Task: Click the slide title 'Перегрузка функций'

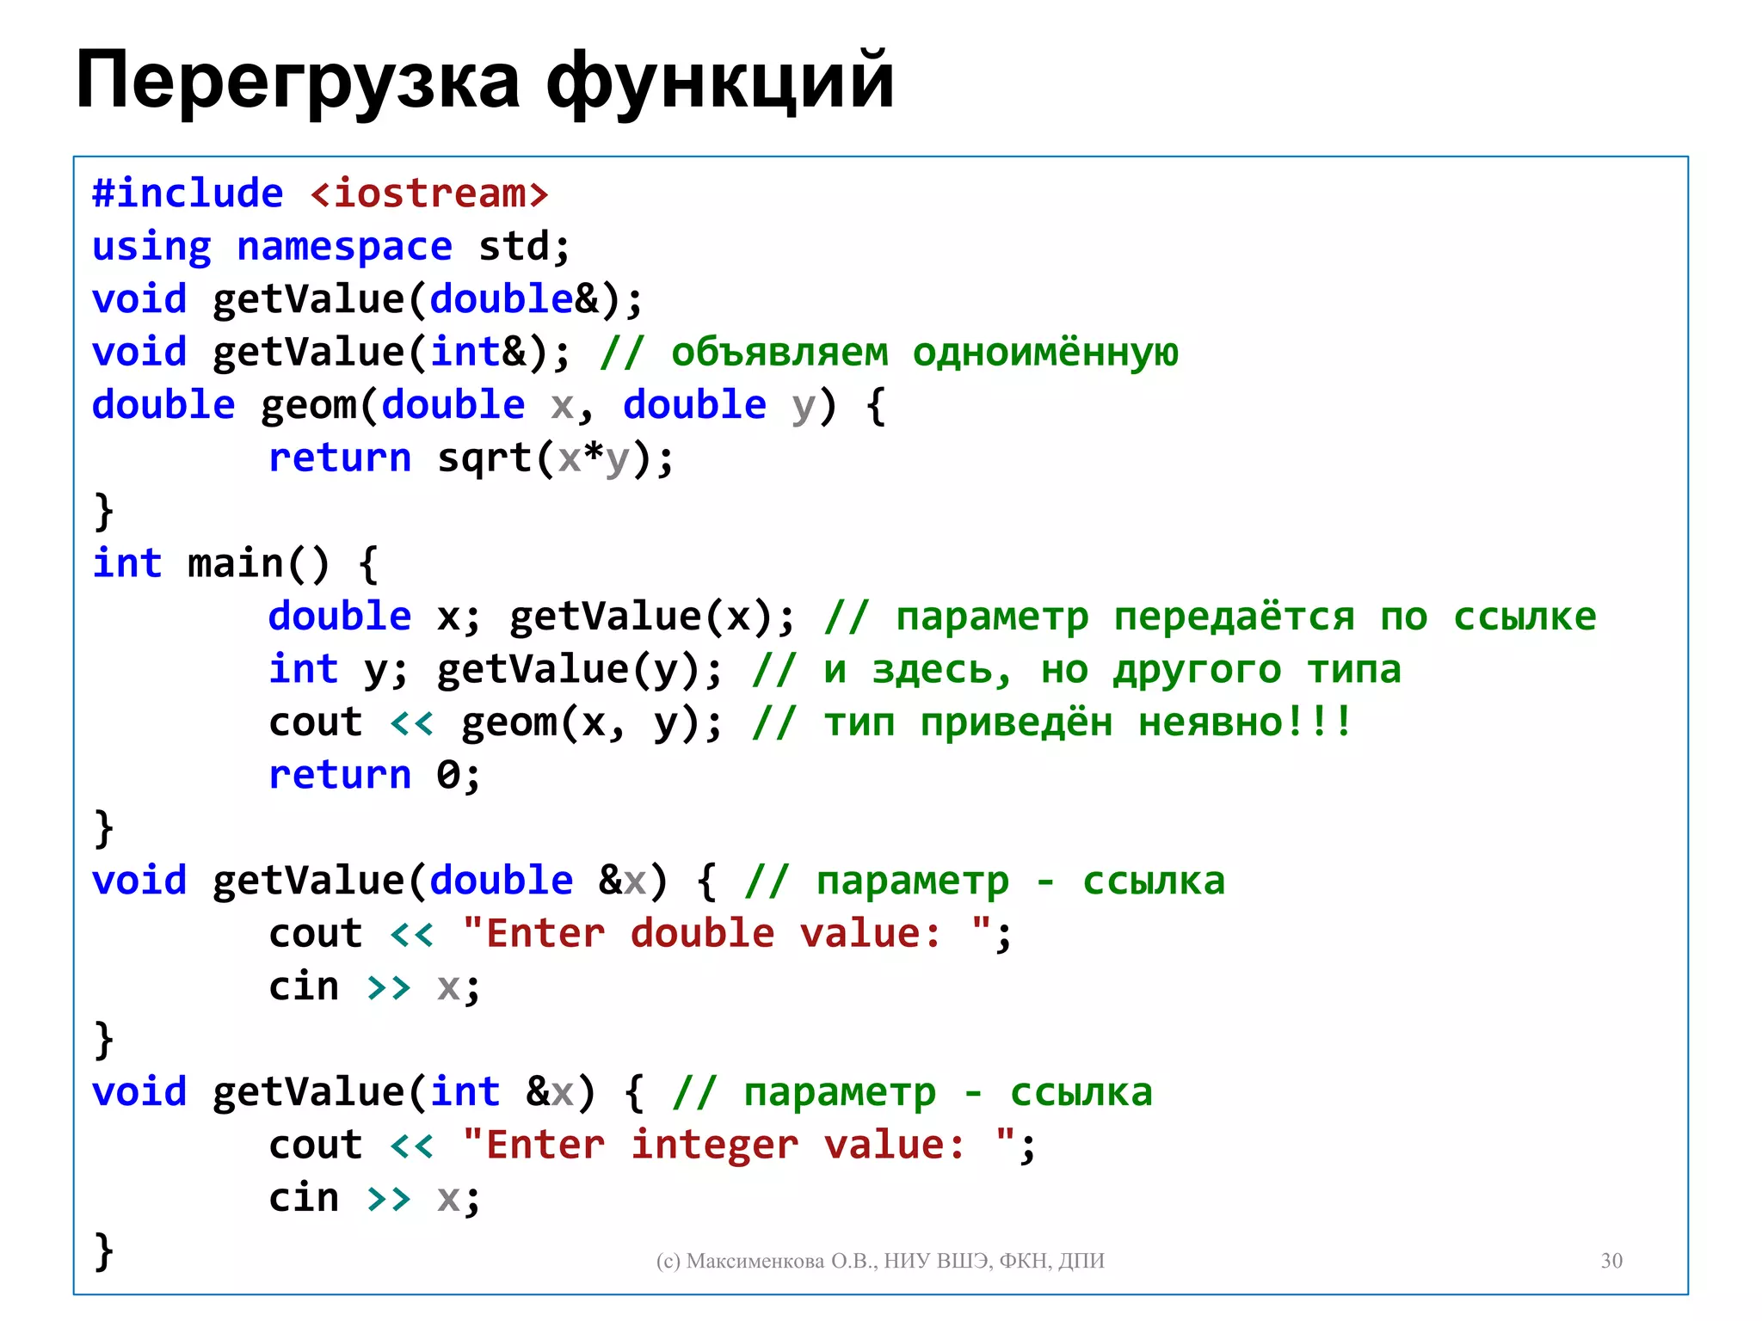Action: 484,80
